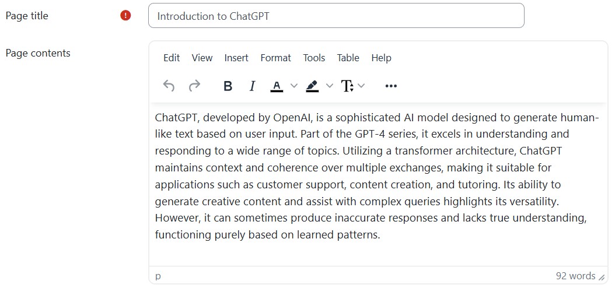Click into the Page title input field
The height and width of the screenshot is (288, 615).
[336, 16]
